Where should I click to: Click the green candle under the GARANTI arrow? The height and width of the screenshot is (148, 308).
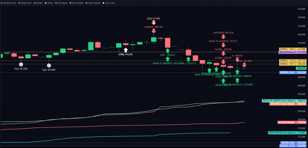pyautogui.click(x=153, y=39)
